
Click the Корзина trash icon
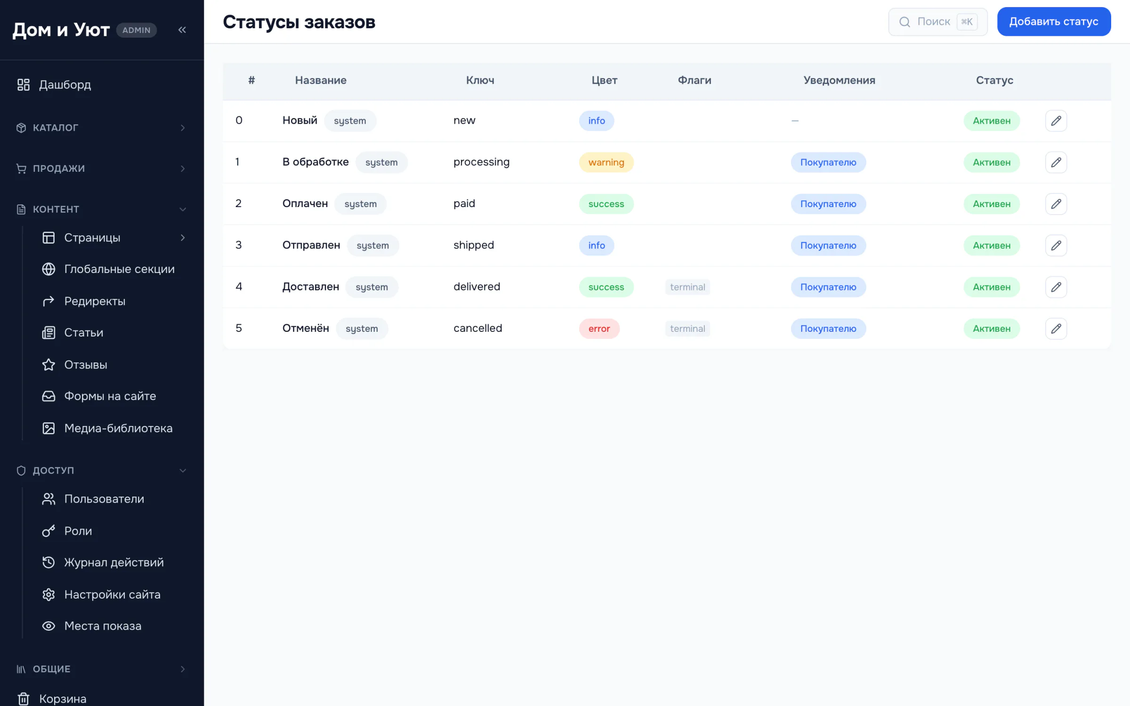[x=23, y=699]
